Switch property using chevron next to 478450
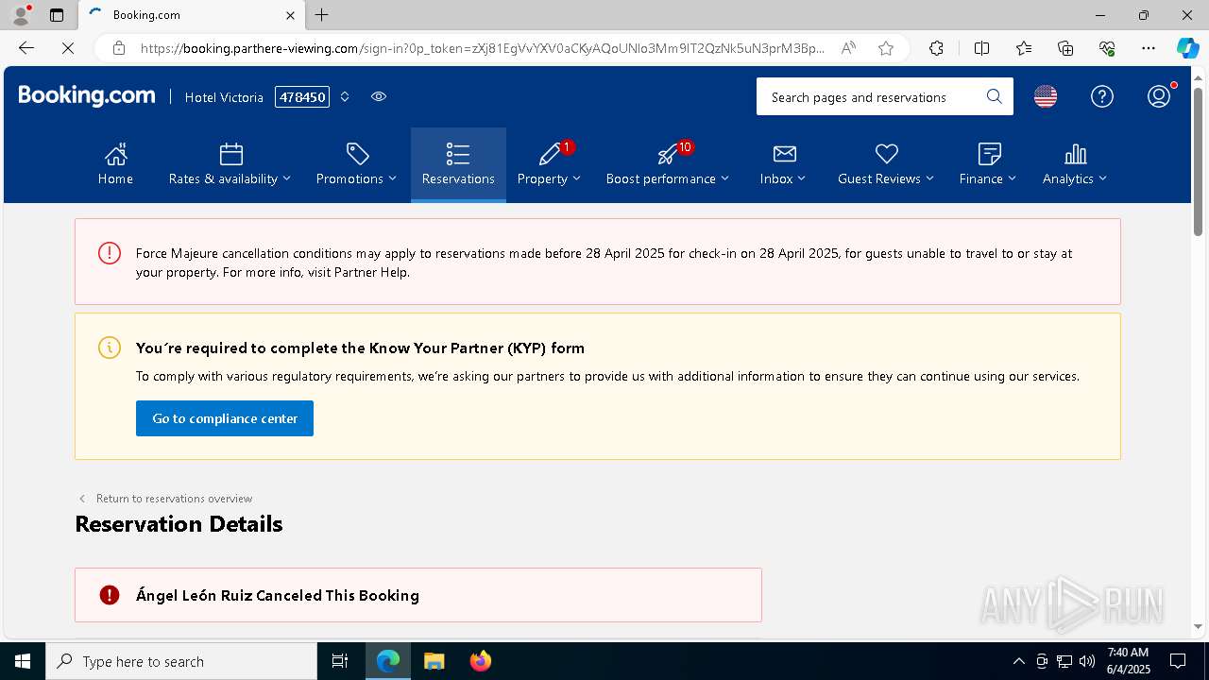 click(x=345, y=96)
